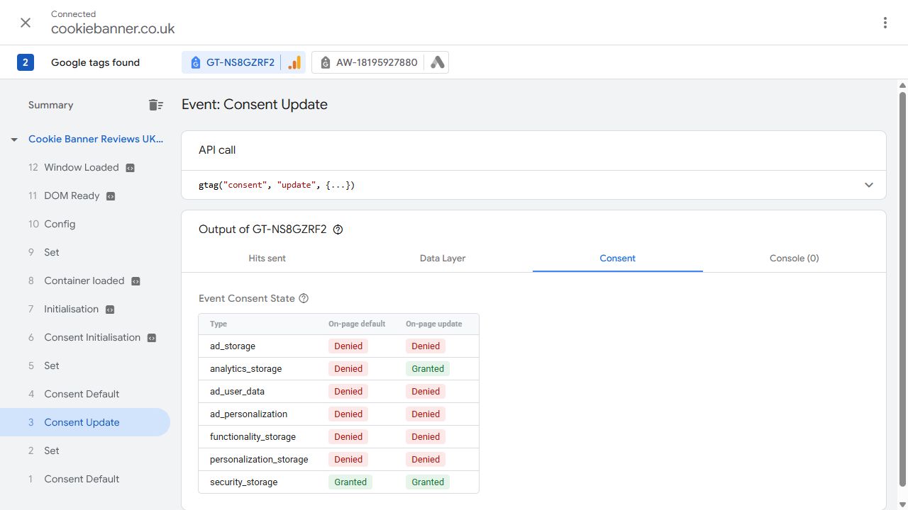Open the three-dot more options menu
908x510 pixels.
[x=885, y=23]
